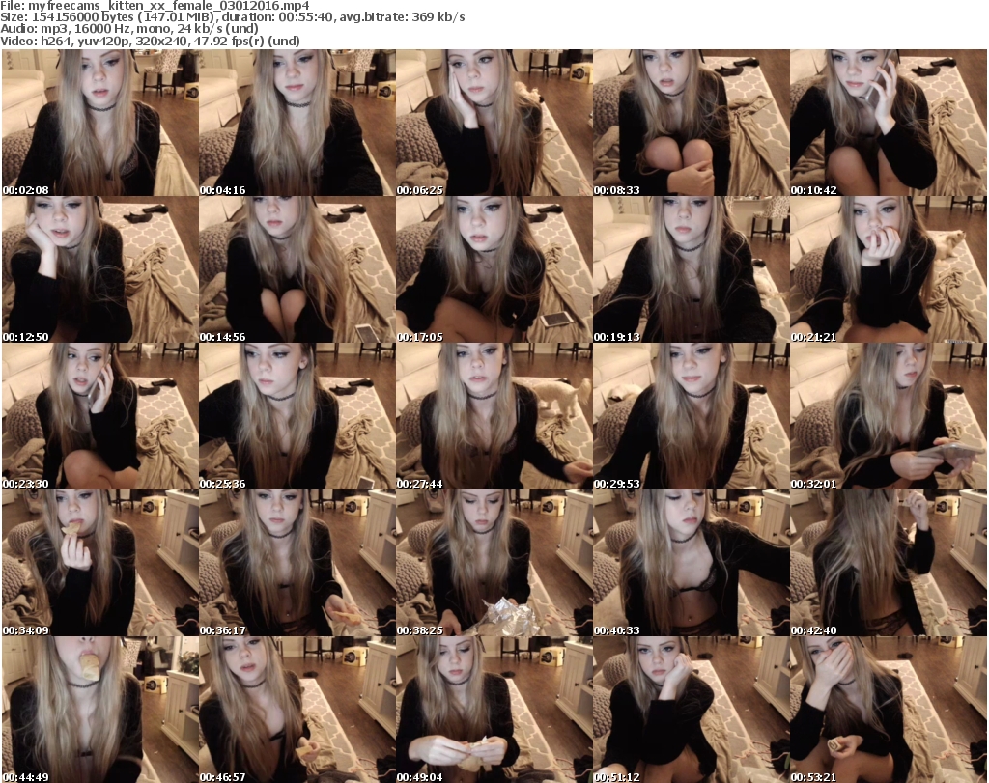Open the thumbnail stamped 00:32:01
This screenshot has width=989, height=783.
pyautogui.click(x=889, y=417)
